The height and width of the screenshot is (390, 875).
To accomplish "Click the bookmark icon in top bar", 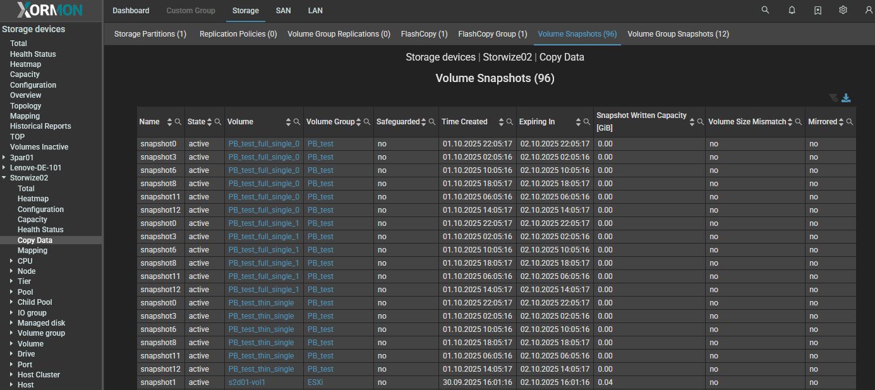I will [x=818, y=10].
